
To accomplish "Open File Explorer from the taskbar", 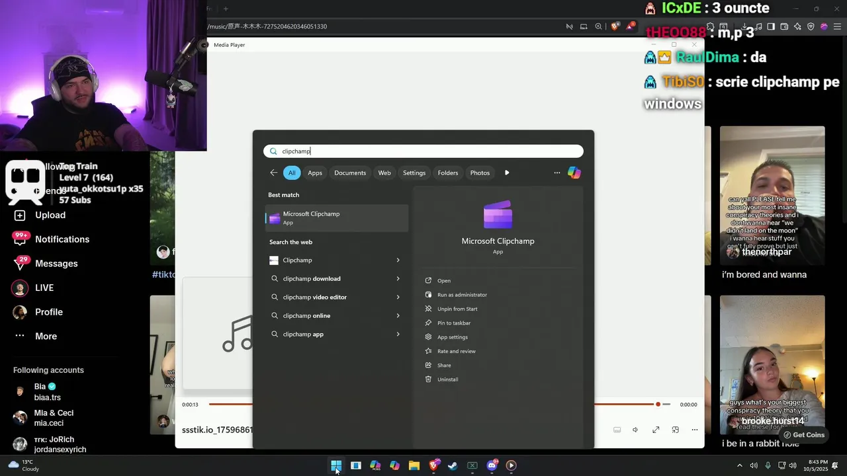I will point(414,465).
